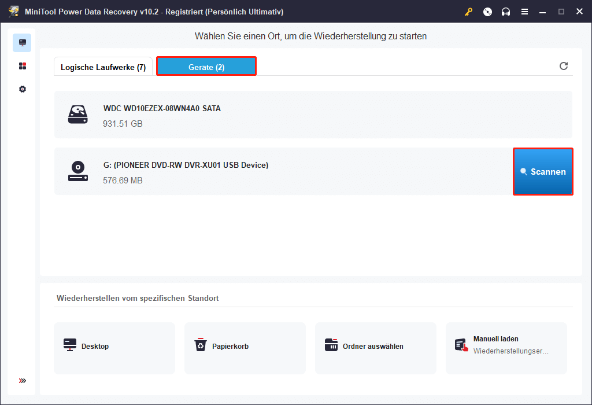The width and height of the screenshot is (592, 405).
Task: Close the MiniTool window
Action: coord(579,12)
